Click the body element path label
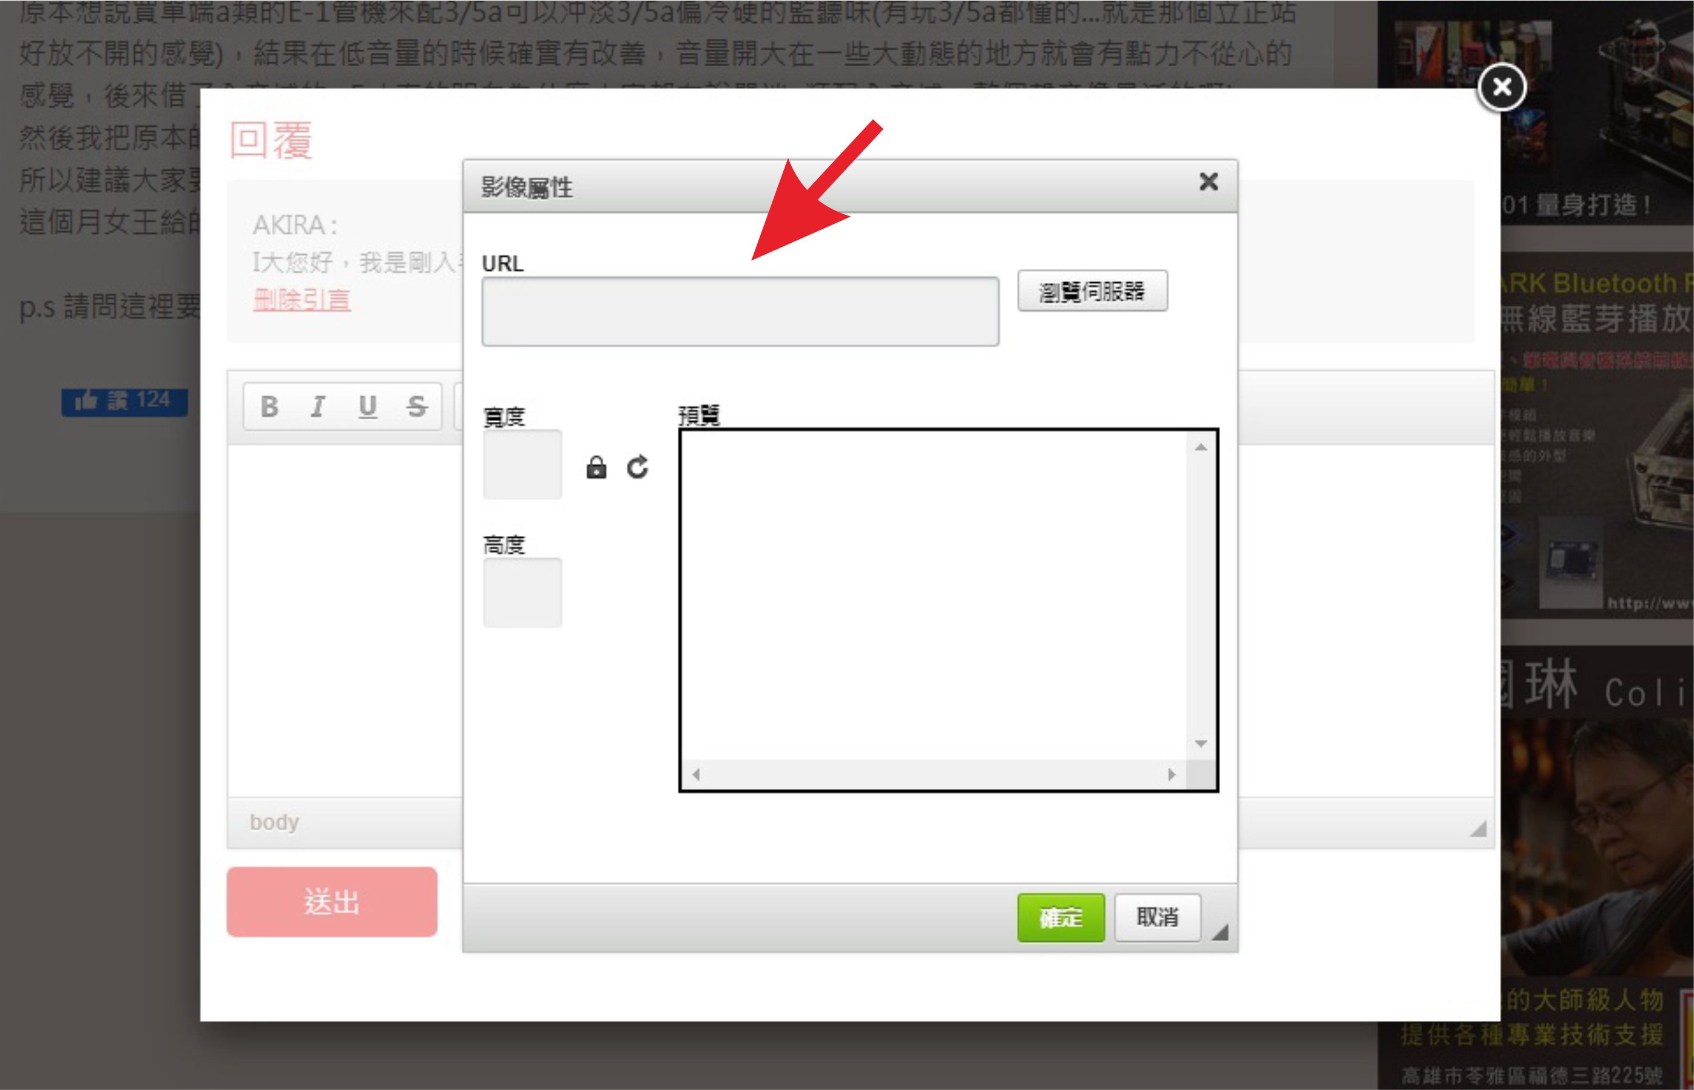This screenshot has width=1694, height=1090. pyautogui.click(x=275, y=822)
